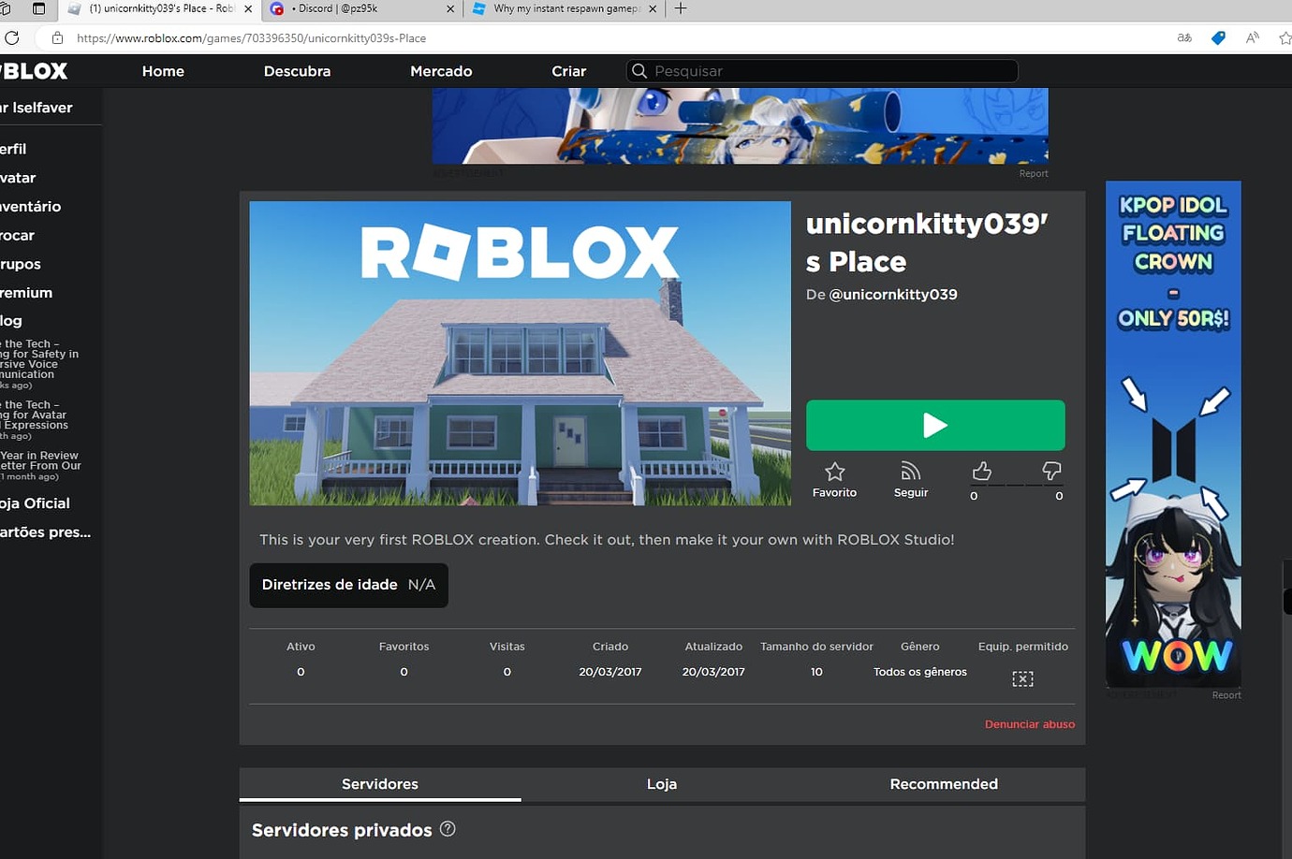Open Perfil in sidebar
The image size is (1292, 859).
coord(13,149)
